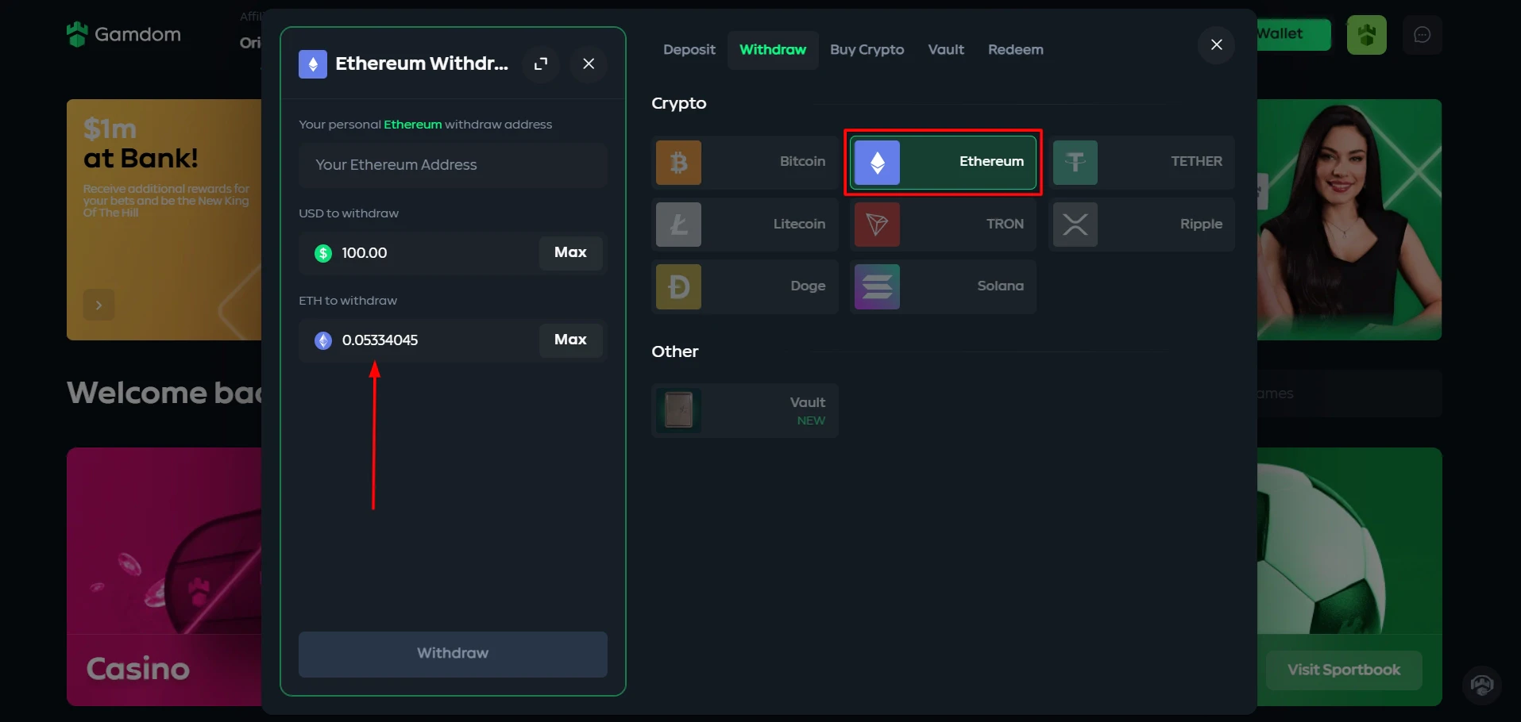Screen dimensions: 1521x722
Task: Click the ETH icon in the ETH amount field
Action: 323,340
